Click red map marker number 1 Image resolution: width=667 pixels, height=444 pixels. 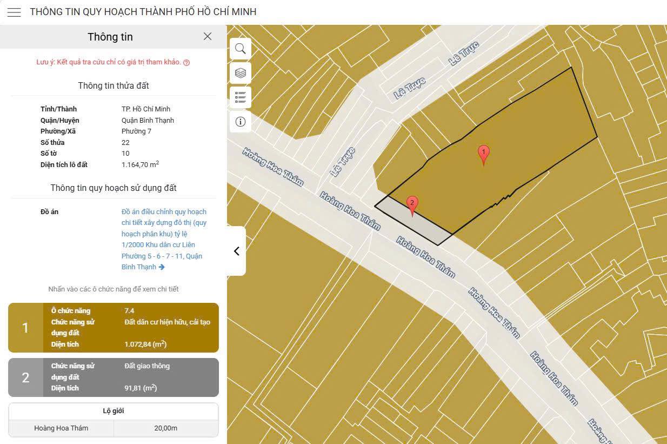(x=484, y=154)
